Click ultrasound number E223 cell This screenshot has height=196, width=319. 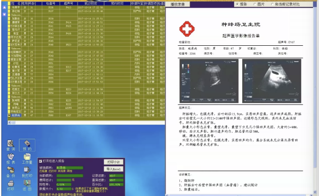pyautogui.click(x=68, y=89)
